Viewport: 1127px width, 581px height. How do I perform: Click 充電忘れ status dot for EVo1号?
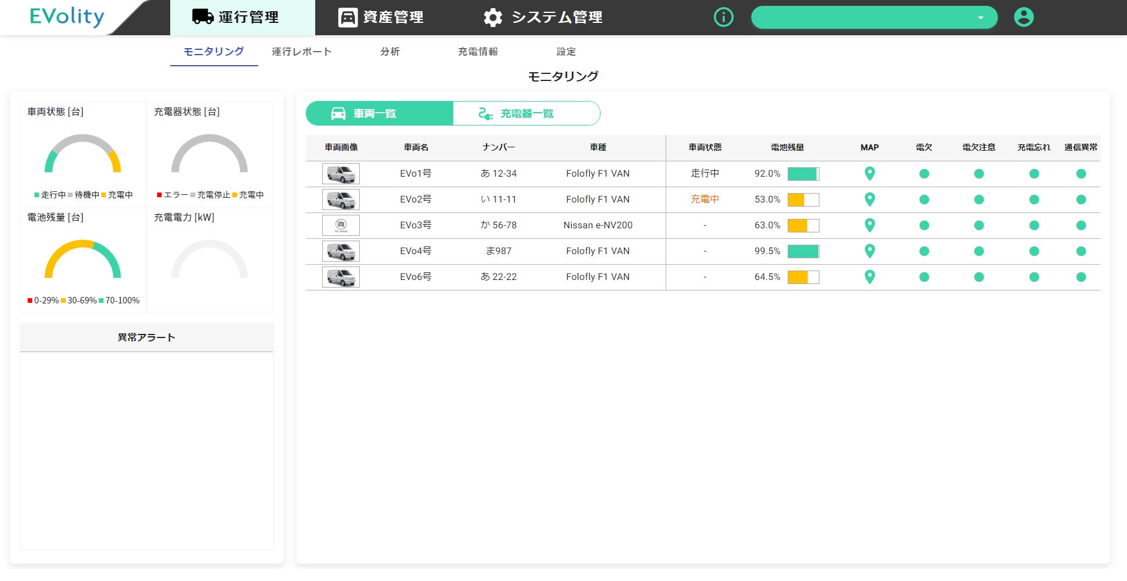[1034, 174]
